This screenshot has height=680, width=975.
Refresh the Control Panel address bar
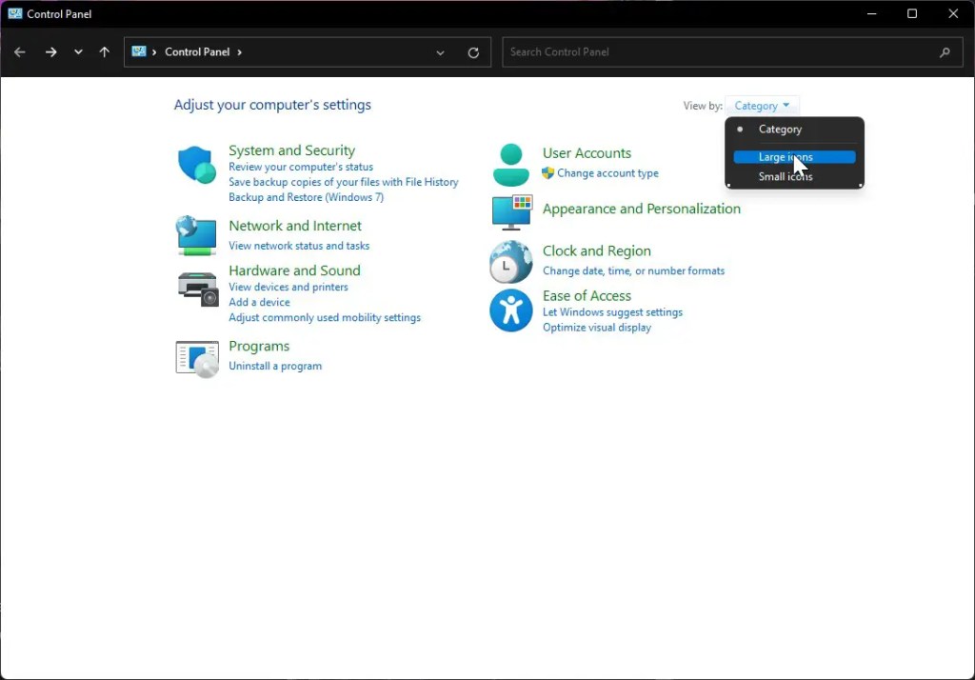pyautogui.click(x=473, y=52)
